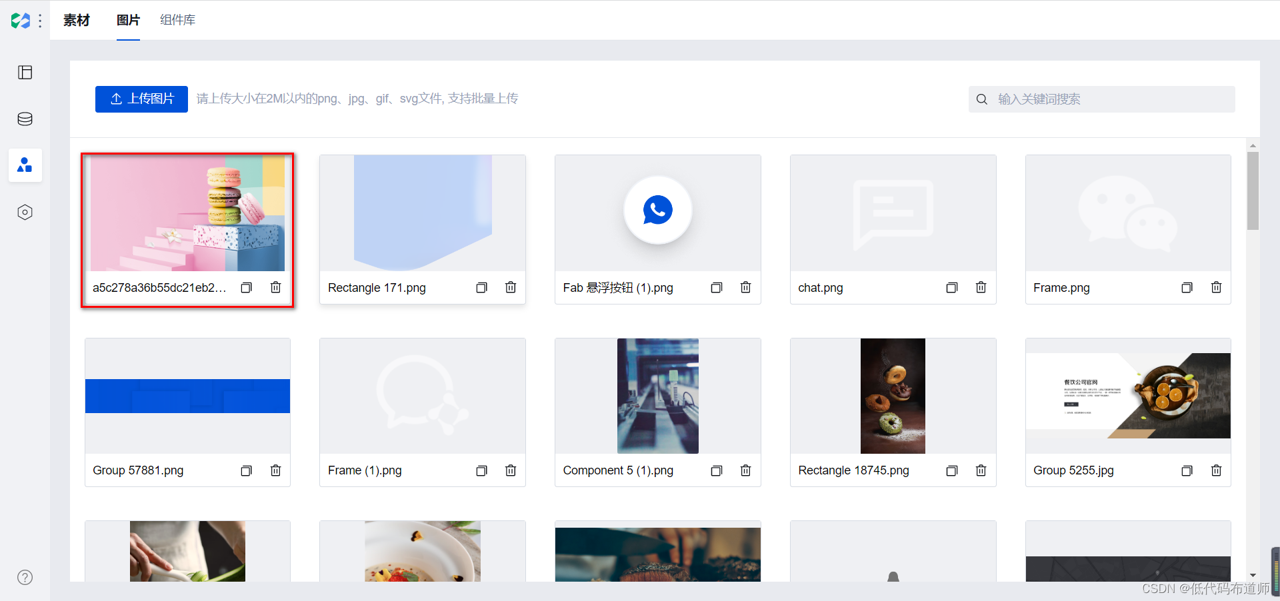Image resolution: width=1280 pixels, height=601 pixels.
Task: Open the page layout sidebar icon
Action: tap(25, 72)
